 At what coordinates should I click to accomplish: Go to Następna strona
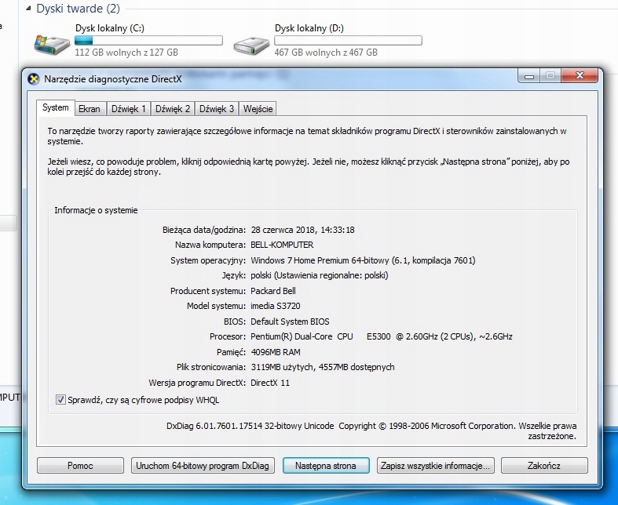(326, 466)
